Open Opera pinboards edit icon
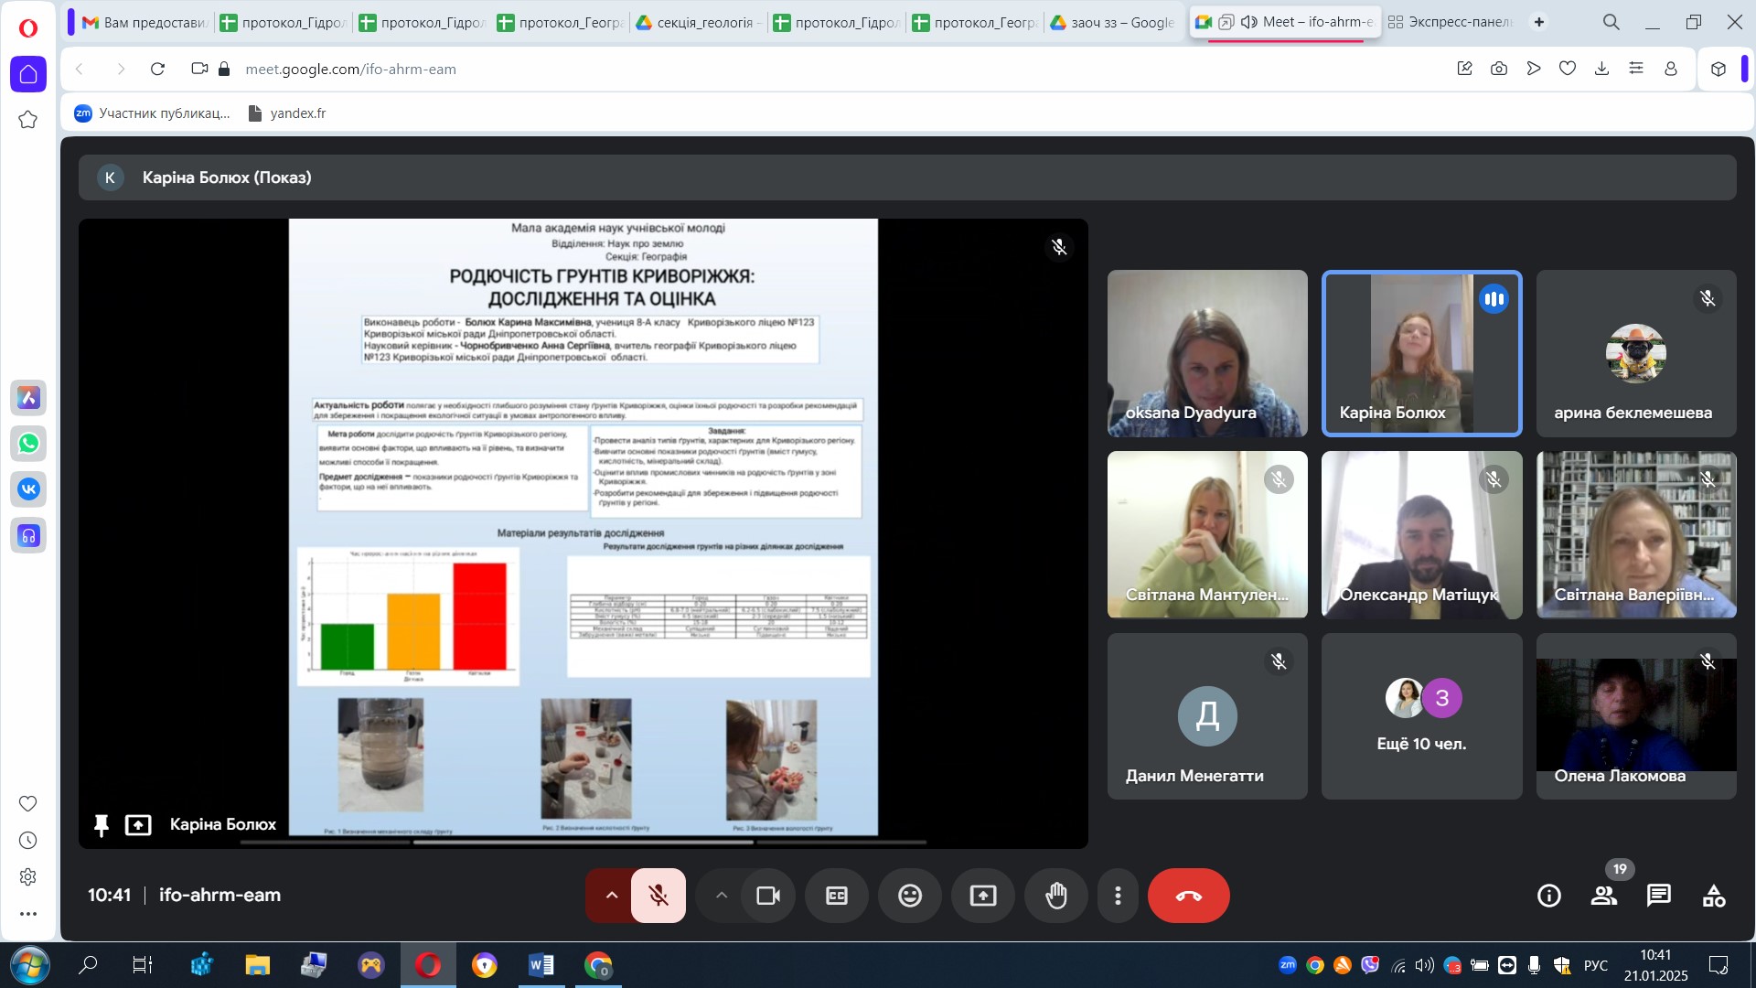This screenshot has height=988, width=1756. coord(1465,69)
